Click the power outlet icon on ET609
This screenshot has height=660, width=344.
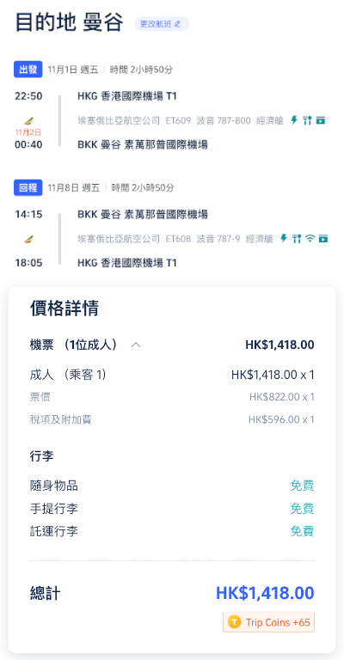tap(294, 120)
